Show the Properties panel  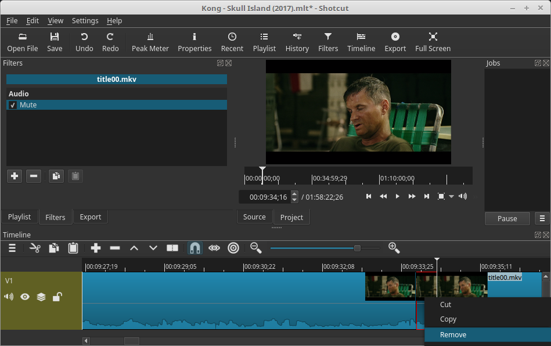point(195,42)
